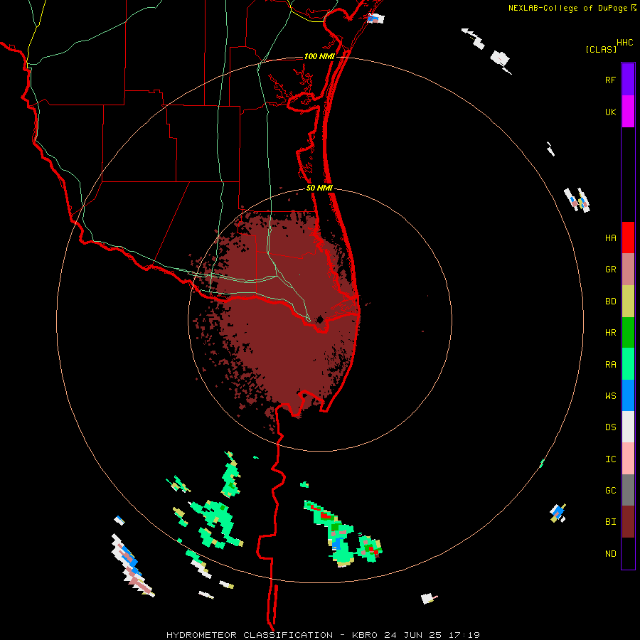Click the magenta UK color swatch in legend
This screenshot has height=640, width=640.
[x=628, y=112]
